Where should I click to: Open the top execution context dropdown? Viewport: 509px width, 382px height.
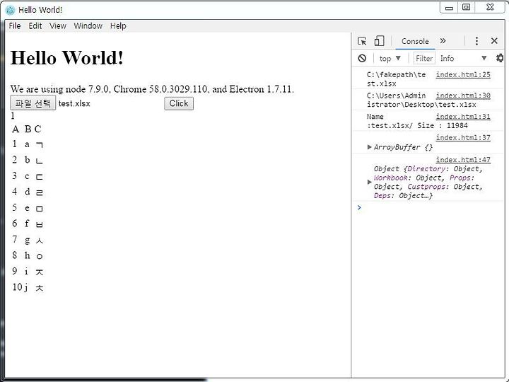pyautogui.click(x=390, y=59)
